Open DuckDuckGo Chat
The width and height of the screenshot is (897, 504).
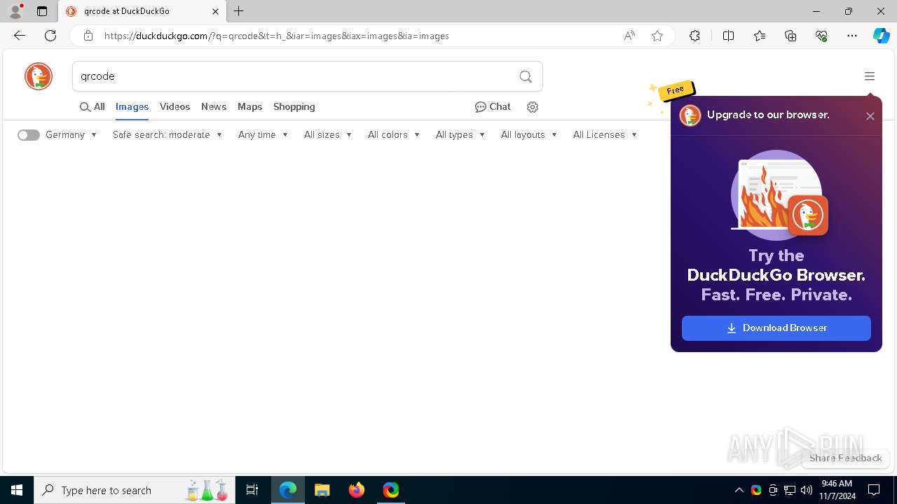click(493, 107)
